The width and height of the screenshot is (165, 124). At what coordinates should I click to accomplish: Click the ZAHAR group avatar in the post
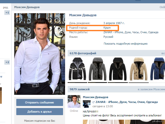point(87,104)
